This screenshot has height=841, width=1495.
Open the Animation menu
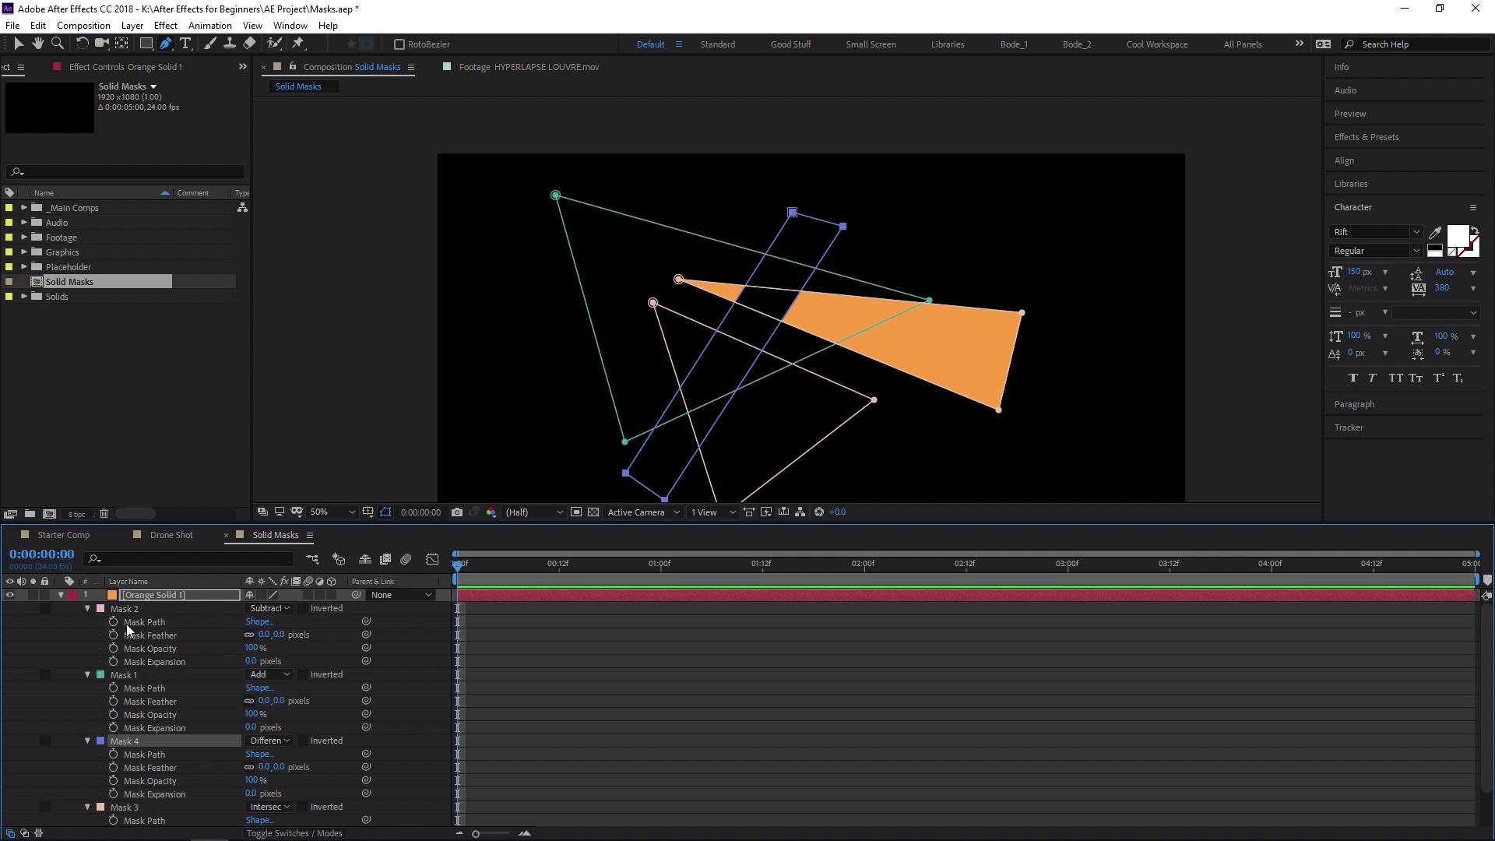click(209, 26)
